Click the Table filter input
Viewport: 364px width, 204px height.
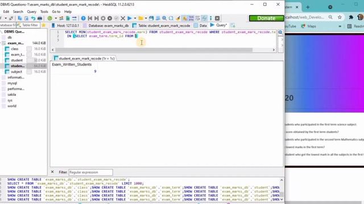28,25
